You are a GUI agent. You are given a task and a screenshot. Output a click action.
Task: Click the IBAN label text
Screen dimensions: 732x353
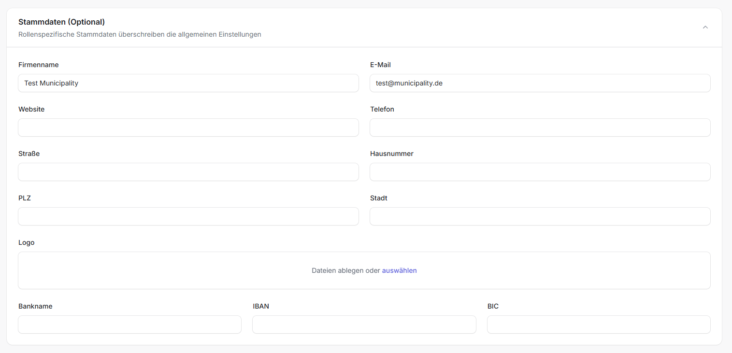[x=261, y=306]
